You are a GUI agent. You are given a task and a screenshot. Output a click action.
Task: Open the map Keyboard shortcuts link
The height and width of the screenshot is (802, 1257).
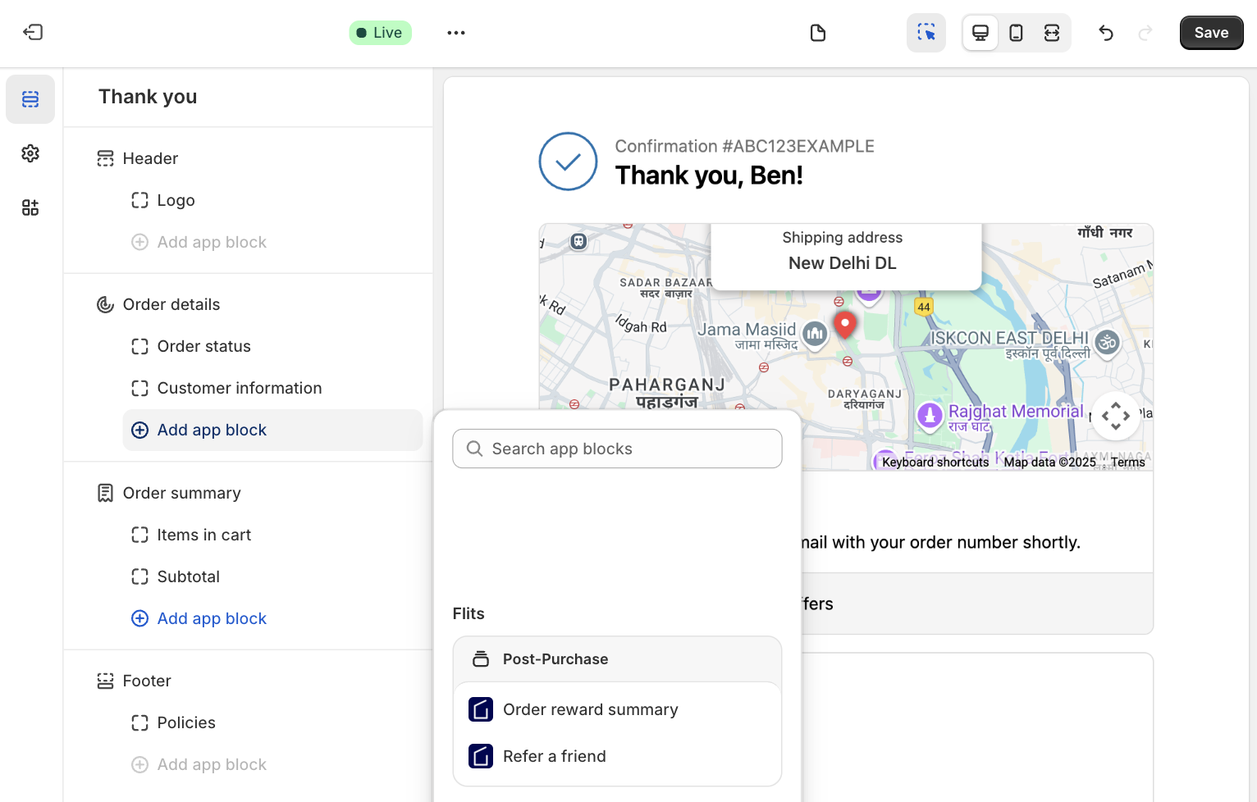click(935, 463)
